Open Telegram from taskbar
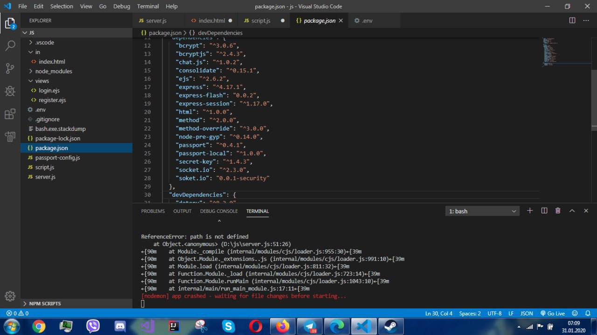This screenshot has height=335, width=597. point(310,326)
